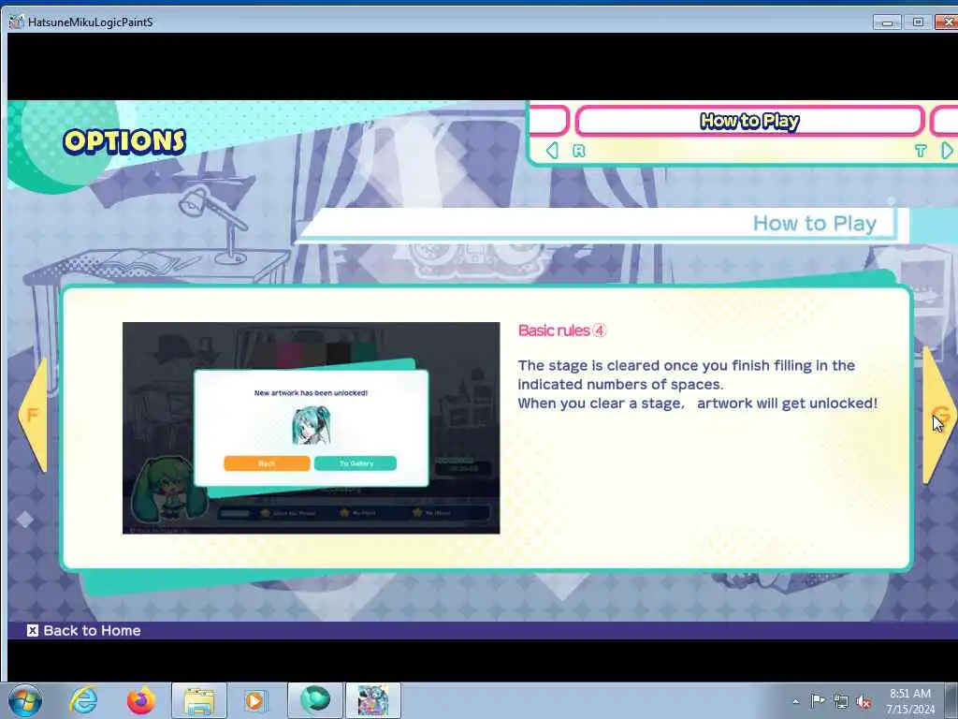The height and width of the screenshot is (719, 958).
Task: Open the Windows Start menu
Action: point(25,700)
